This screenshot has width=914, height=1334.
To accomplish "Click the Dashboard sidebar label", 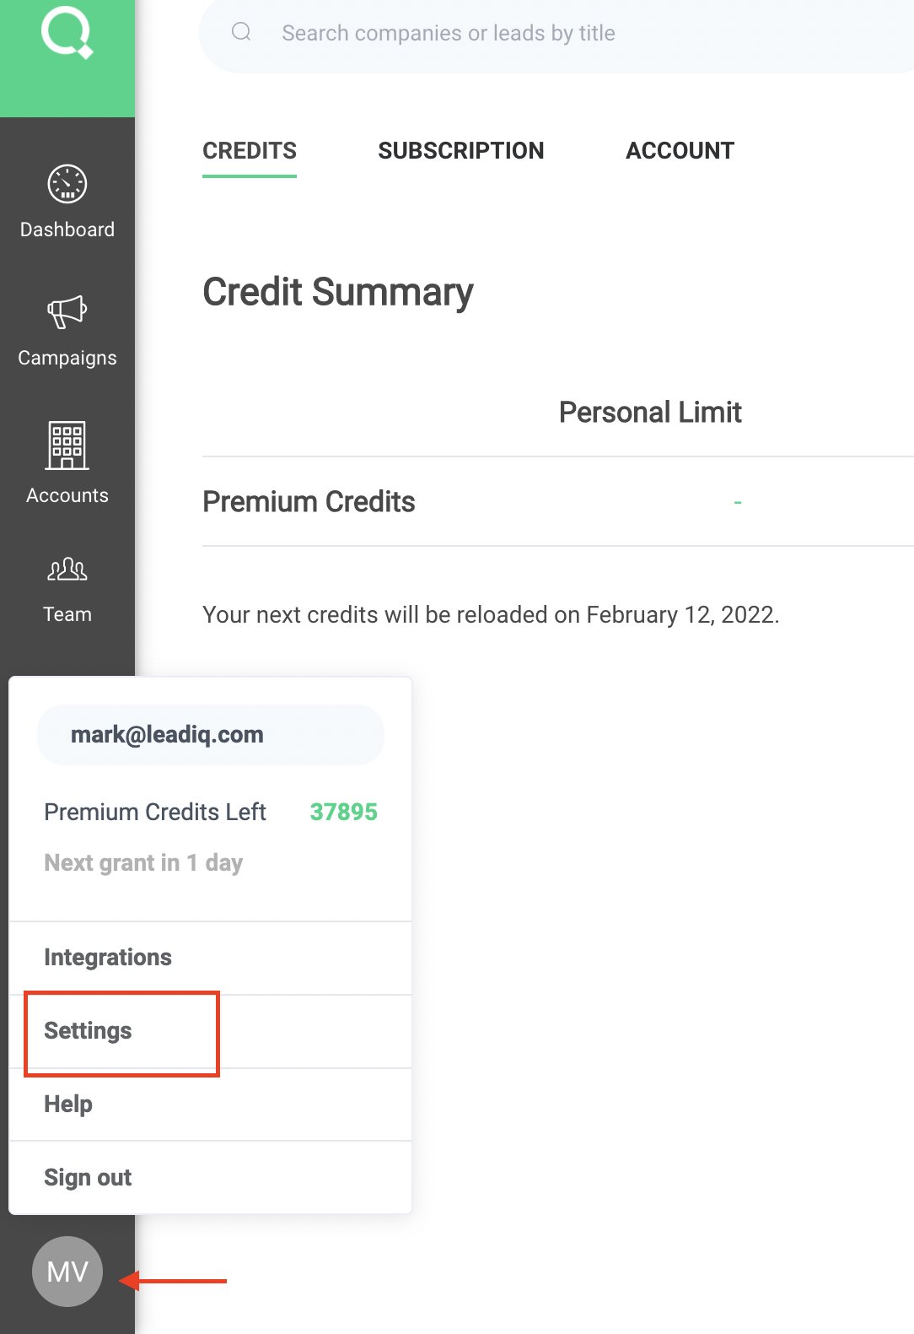I will click(x=67, y=230).
